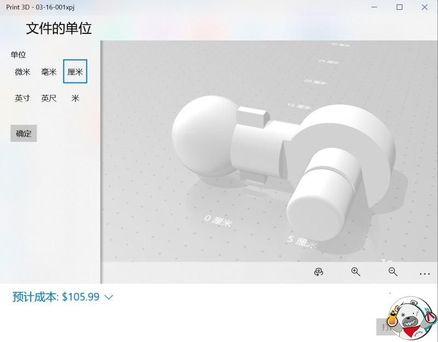Zoom out of the 3D preview
The height and width of the screenshot is (342, 438).
click(x=393, y=272)
